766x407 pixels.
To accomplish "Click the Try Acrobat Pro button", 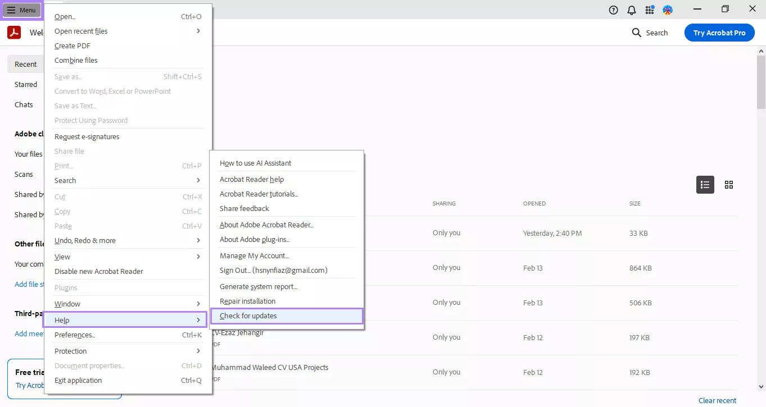I will [719, 32].
